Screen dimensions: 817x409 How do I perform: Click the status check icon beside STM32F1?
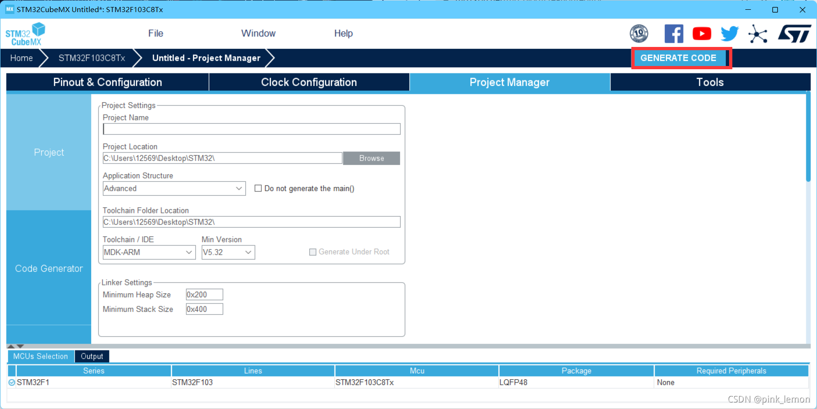[12, 383]
